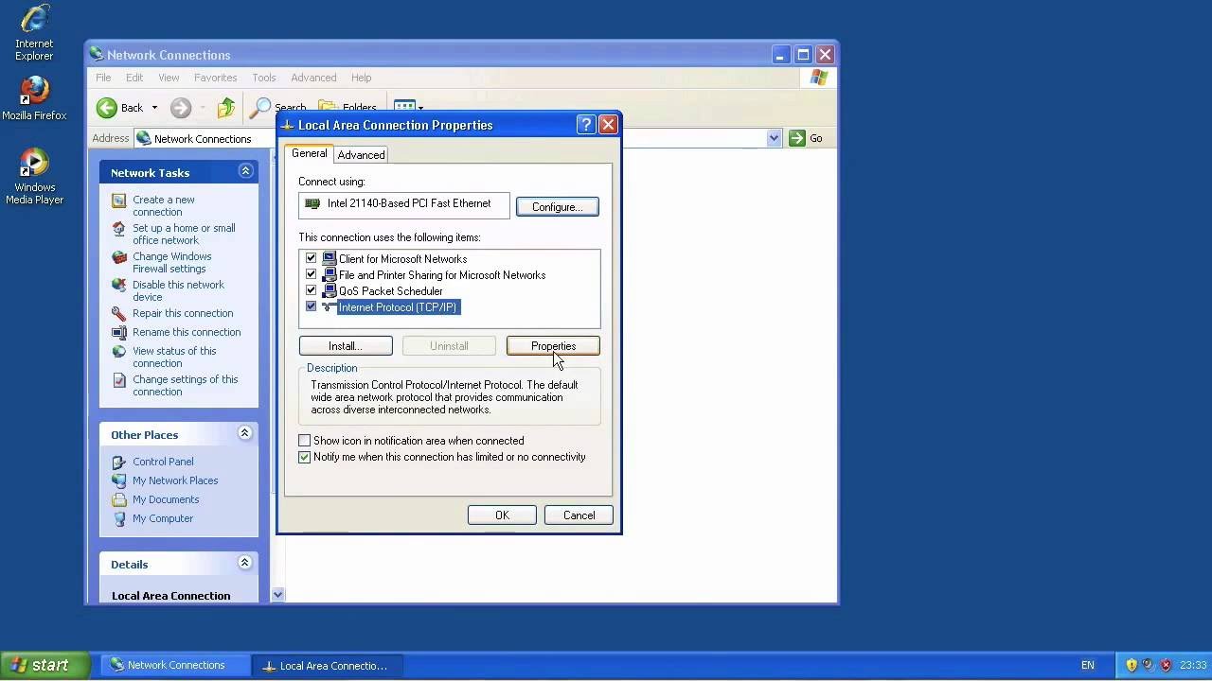Click the Change settings of connection icon
Image resolution: width=1212 pixels, height=681 pixels.
pyautogui.click(x=118, y=380)
